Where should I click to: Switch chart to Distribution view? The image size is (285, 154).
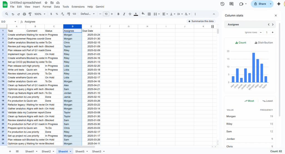point(264,43)
